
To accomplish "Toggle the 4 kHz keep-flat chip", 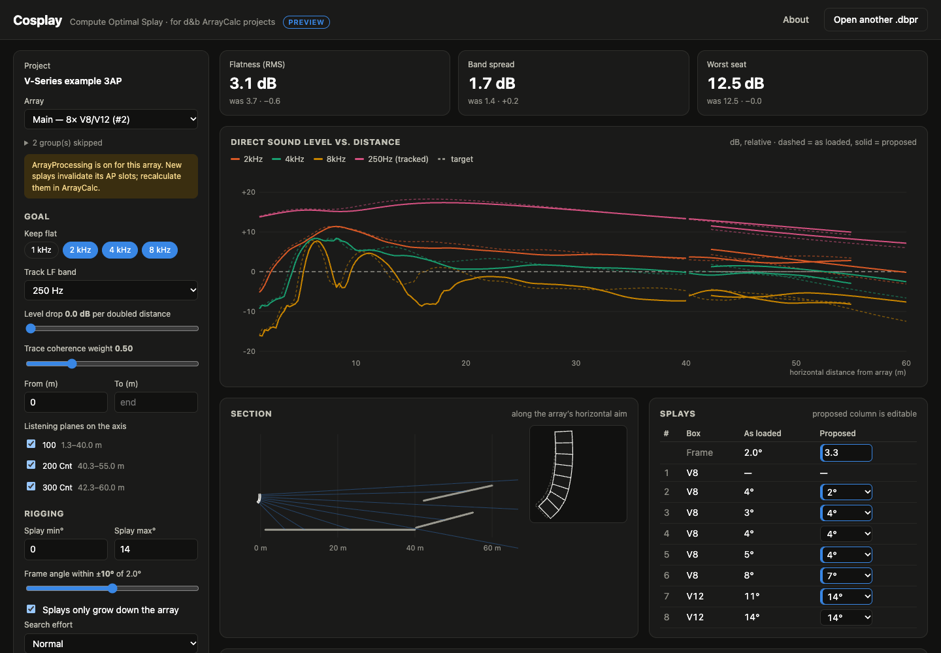I will pos(120,250).
